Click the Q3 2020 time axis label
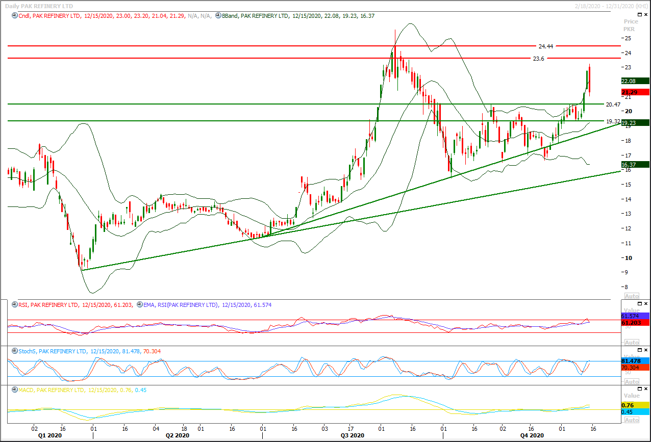The width and height of the screenshot is (651, 442). [352, 436]
